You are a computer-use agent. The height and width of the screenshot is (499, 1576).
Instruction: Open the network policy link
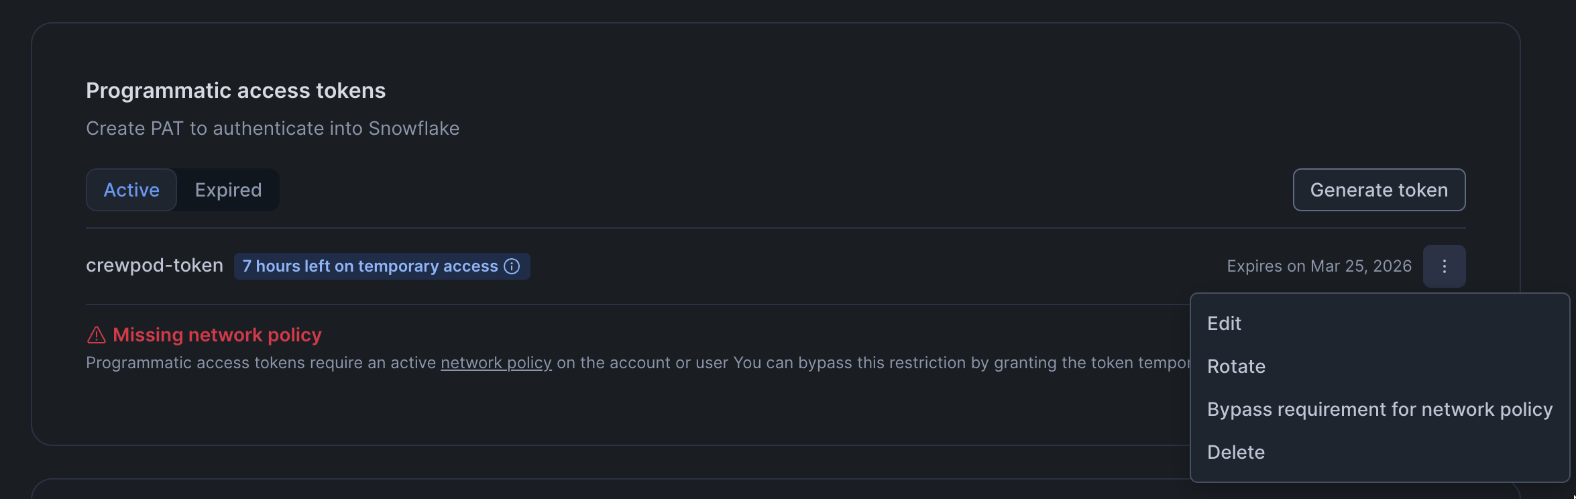tap(496, 363)
